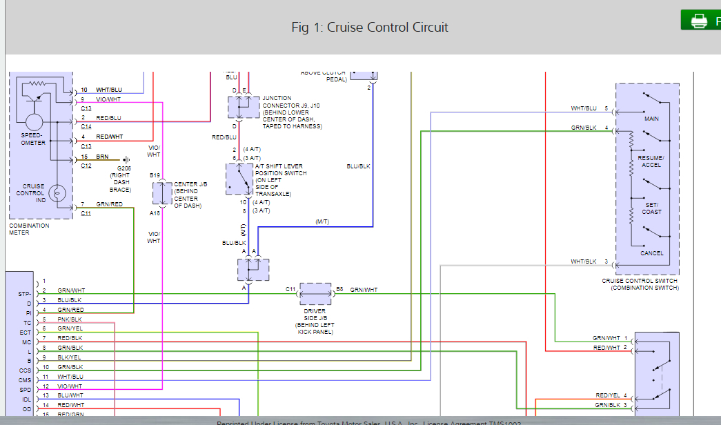Click the WHT/BLU label at cruise switch pin 5

click(x=583, y=108)
